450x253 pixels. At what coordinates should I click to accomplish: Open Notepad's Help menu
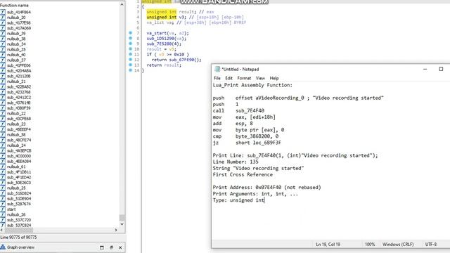[274, 78]
